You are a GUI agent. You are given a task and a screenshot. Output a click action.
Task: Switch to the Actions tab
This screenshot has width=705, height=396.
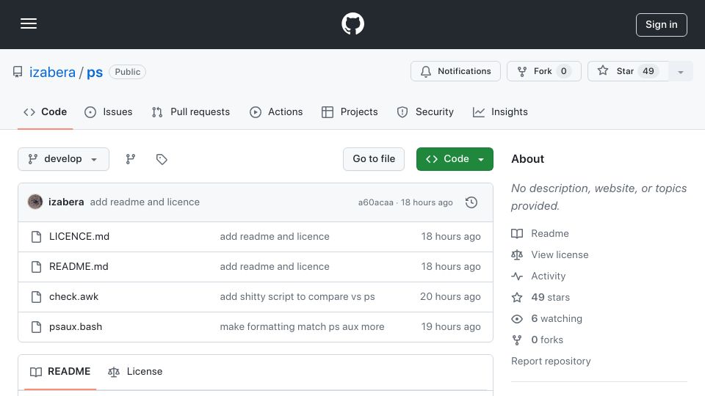(276, 111)
